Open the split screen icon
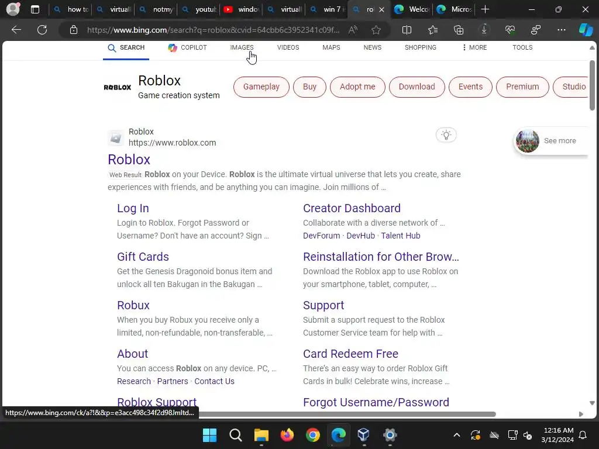 pos(407,30)
